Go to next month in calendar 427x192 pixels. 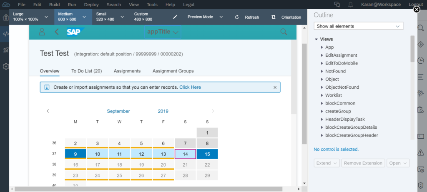(213, 111)
